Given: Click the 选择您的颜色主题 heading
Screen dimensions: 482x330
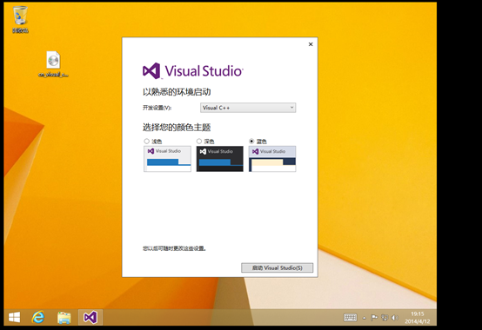Looking at the screenshot, I should [177, 128].
